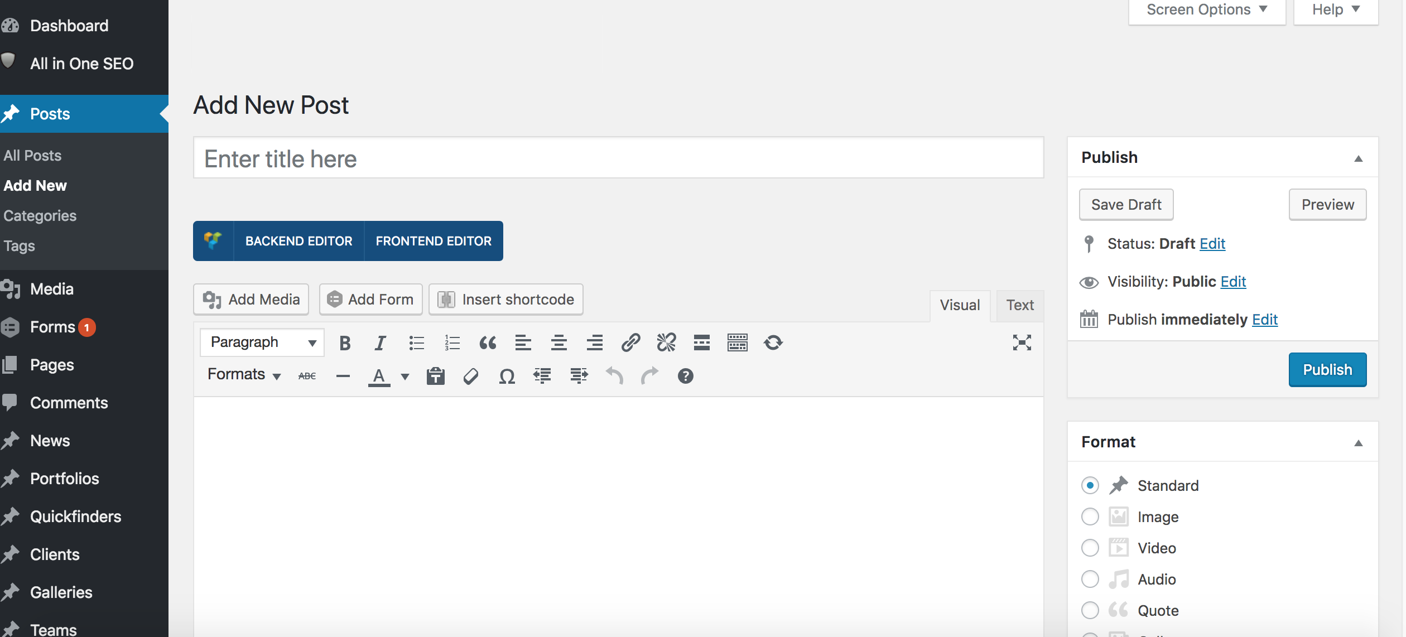Click the Insert link icon

click(x=630, y=341)
